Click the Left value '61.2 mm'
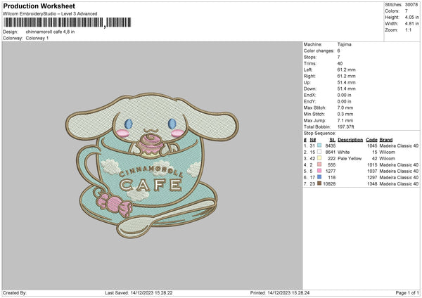 click(x=346, y=70)
